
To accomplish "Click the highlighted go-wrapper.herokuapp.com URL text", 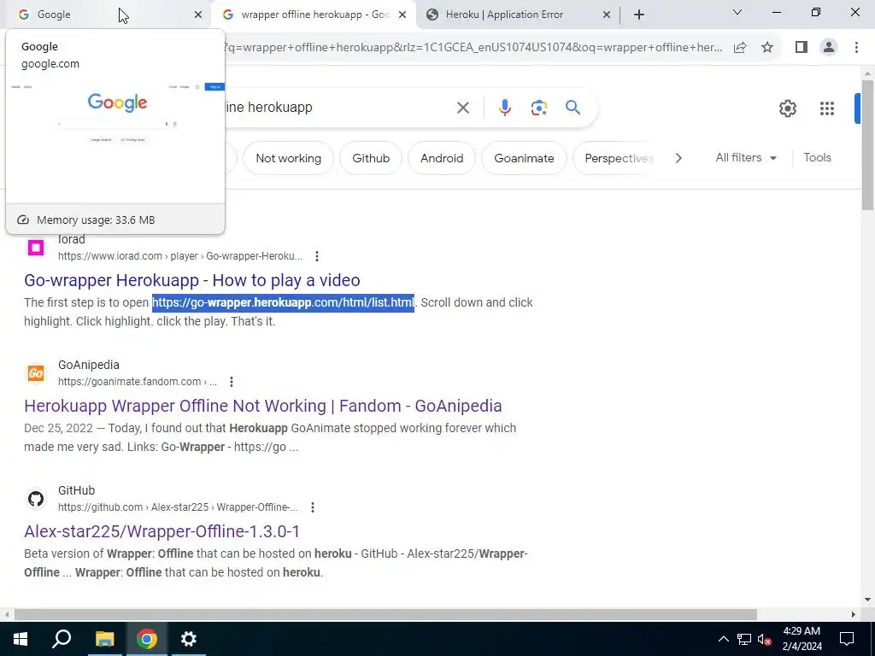I will point(283,302).
